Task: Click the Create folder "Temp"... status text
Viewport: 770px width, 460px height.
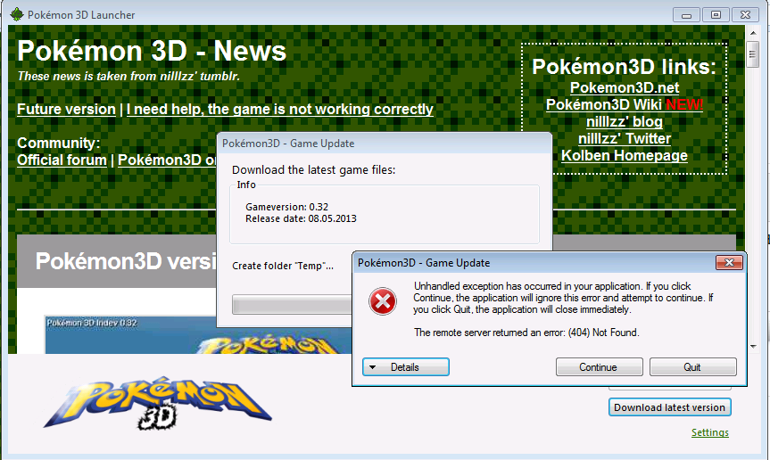Action: click(283, 266)
